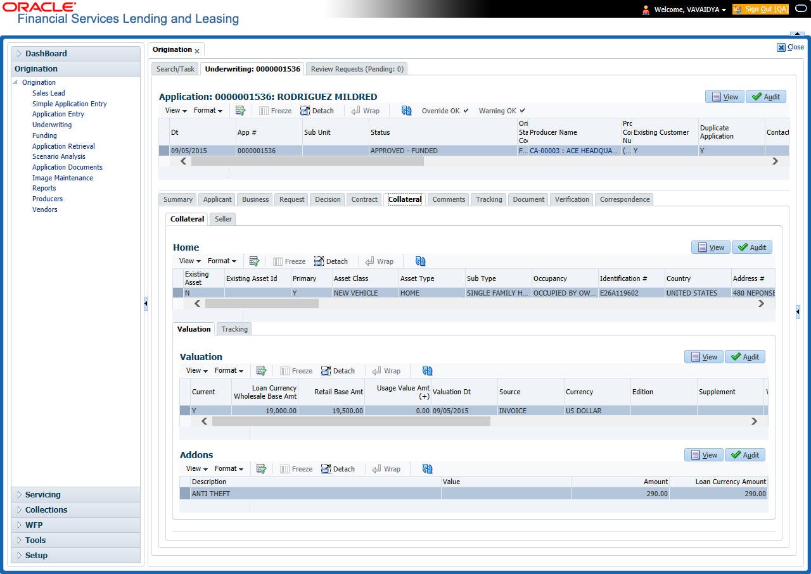Image resolution: width=811 pixels, height=574 pixels.
Task: Refresh the Valuation table
Action: click(427, 371)
